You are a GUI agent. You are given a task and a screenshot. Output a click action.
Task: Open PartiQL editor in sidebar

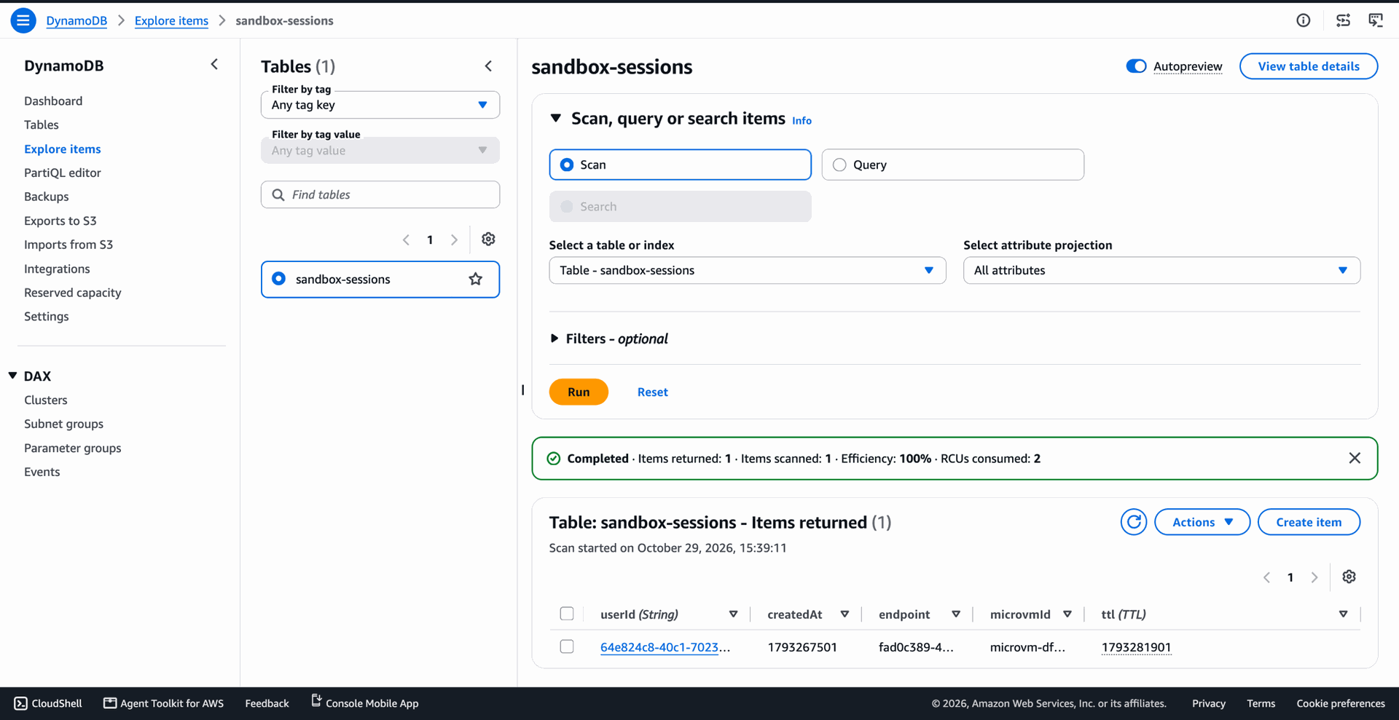click(x=63, y=173)
